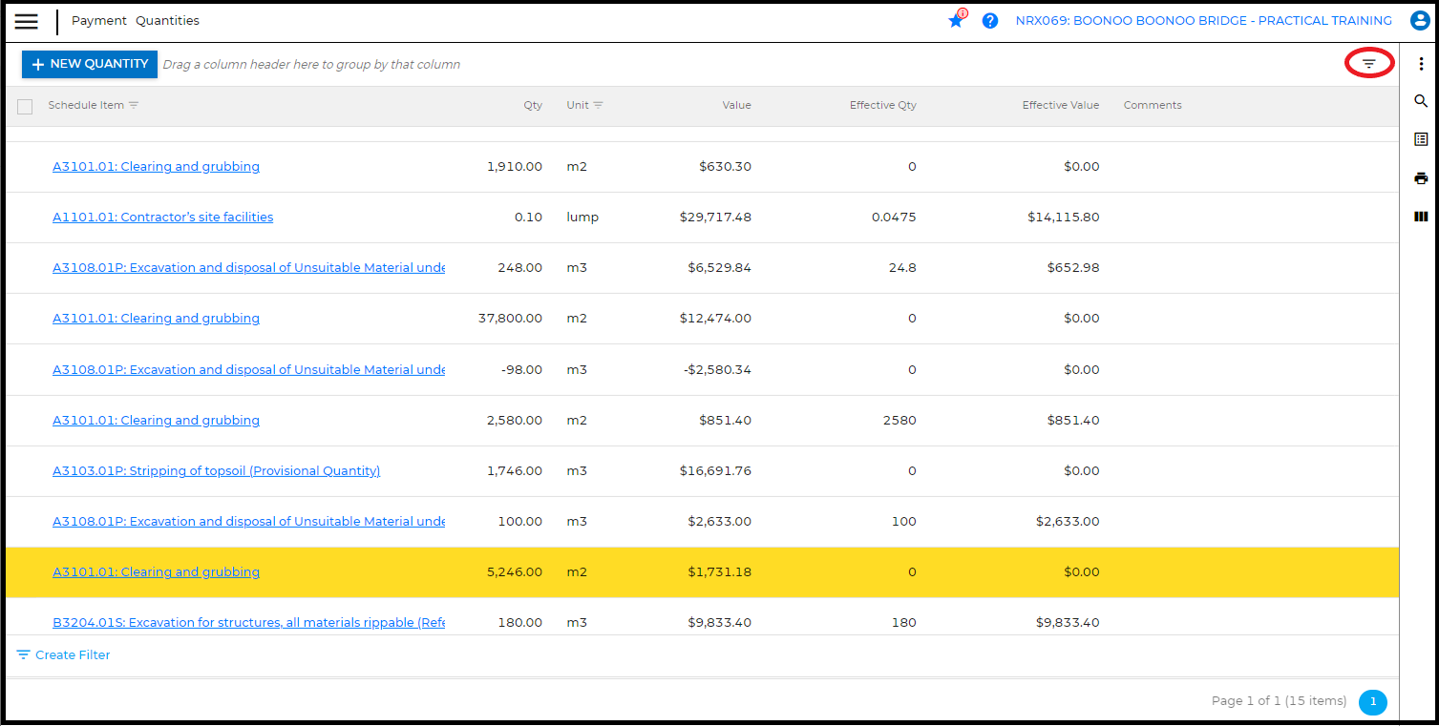
Task: Open Schedule Item column filter dropdown
Action: (x=134, y=106)
